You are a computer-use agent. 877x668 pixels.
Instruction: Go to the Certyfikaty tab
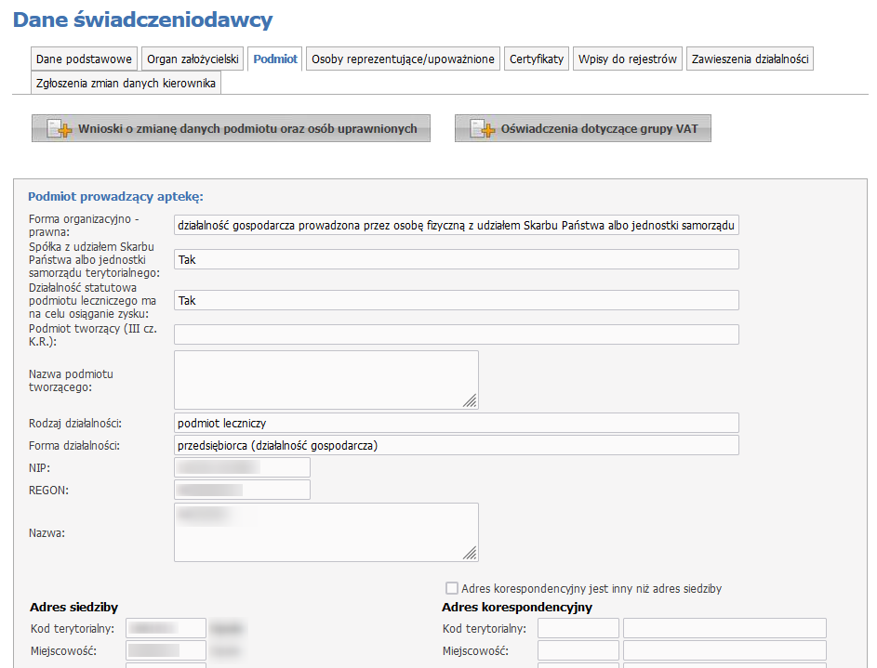(x=537, y=59)
